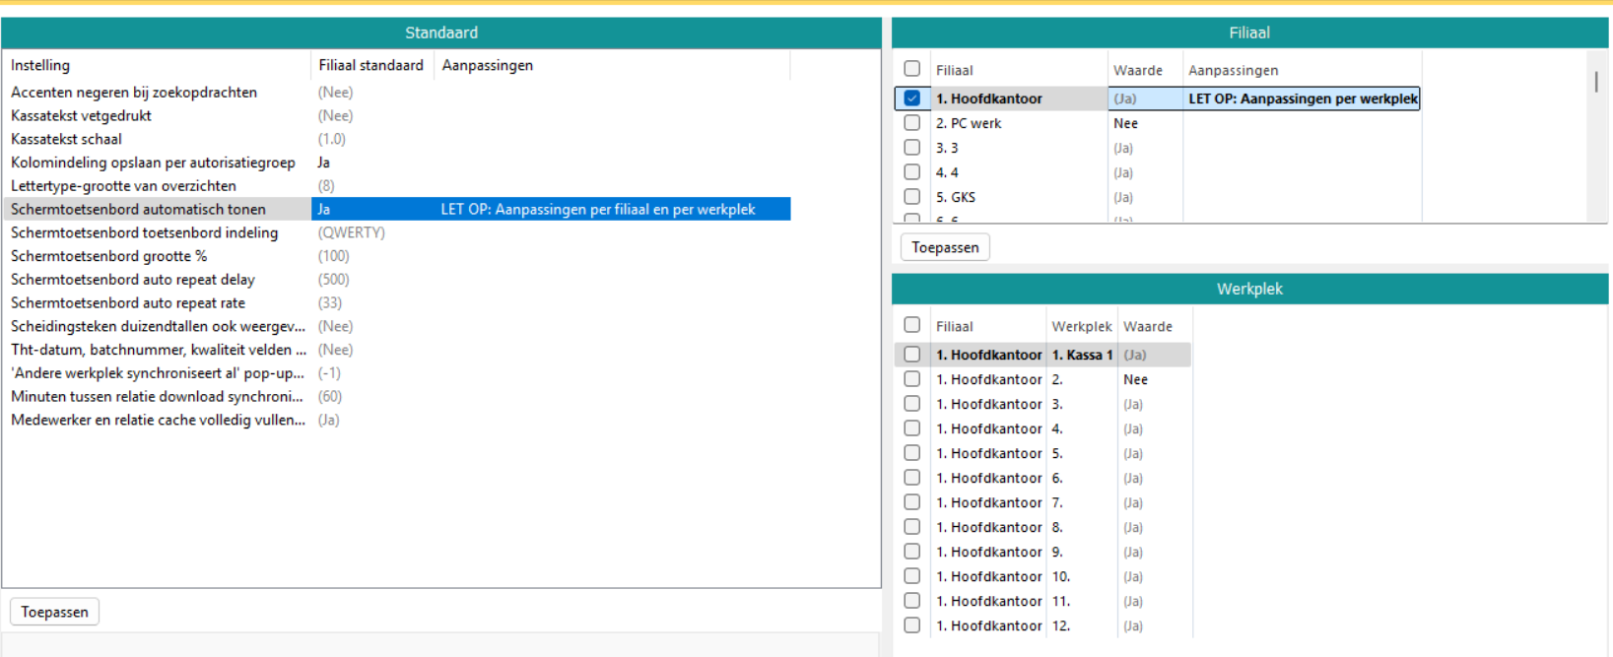Click 'Filiaal standaard' column header
Viewport: 1613px width, 657px height.
click(x=370, y=65)
